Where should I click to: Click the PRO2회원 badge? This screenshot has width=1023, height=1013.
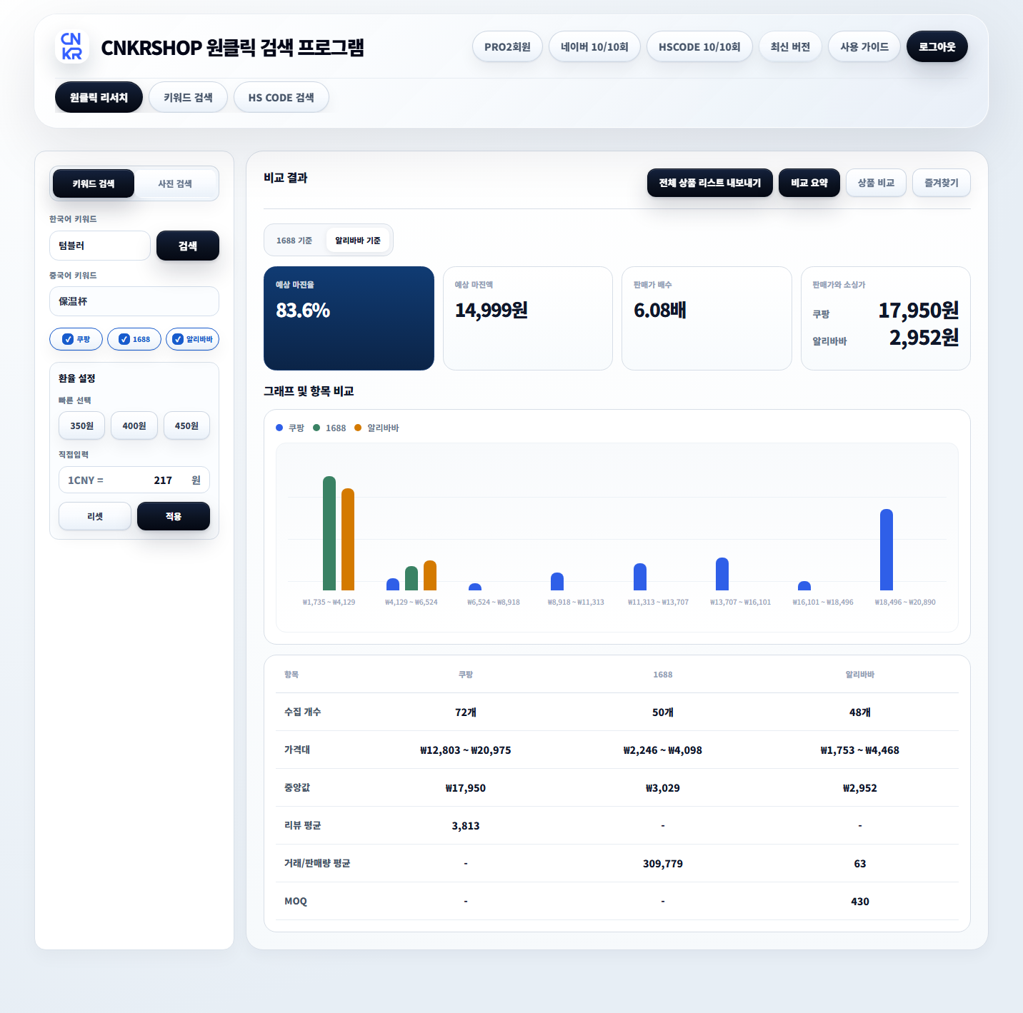[x=507, y=46]
